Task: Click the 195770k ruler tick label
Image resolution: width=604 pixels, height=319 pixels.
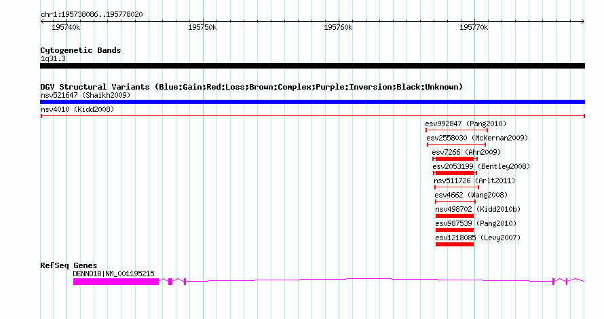Action: pos(474,27)
